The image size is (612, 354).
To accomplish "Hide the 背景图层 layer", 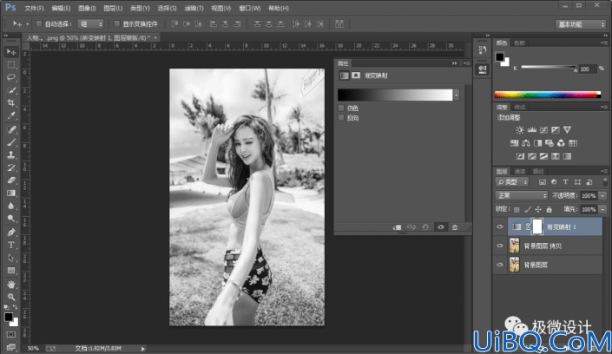I will (x=500, y=265).
